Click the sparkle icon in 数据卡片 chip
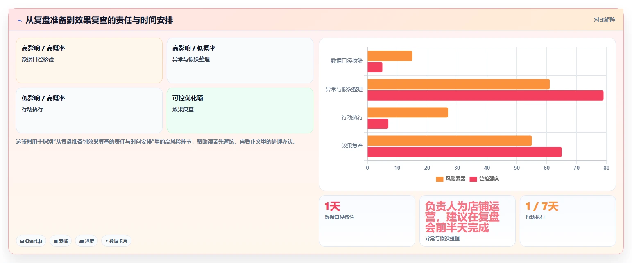This screenshot has height=263, width=632. [x=107, y=241]
